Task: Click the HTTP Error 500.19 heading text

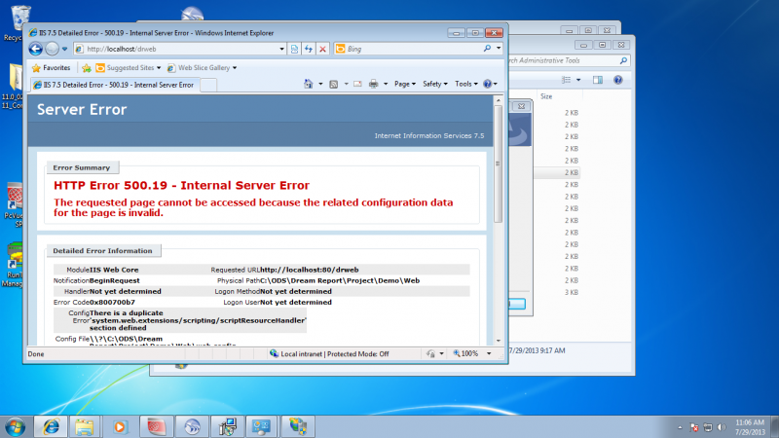Action: click(x=181, y=185)
